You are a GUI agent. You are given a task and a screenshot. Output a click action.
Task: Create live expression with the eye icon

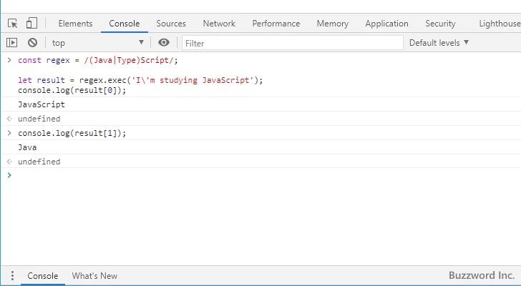[164, 43]
